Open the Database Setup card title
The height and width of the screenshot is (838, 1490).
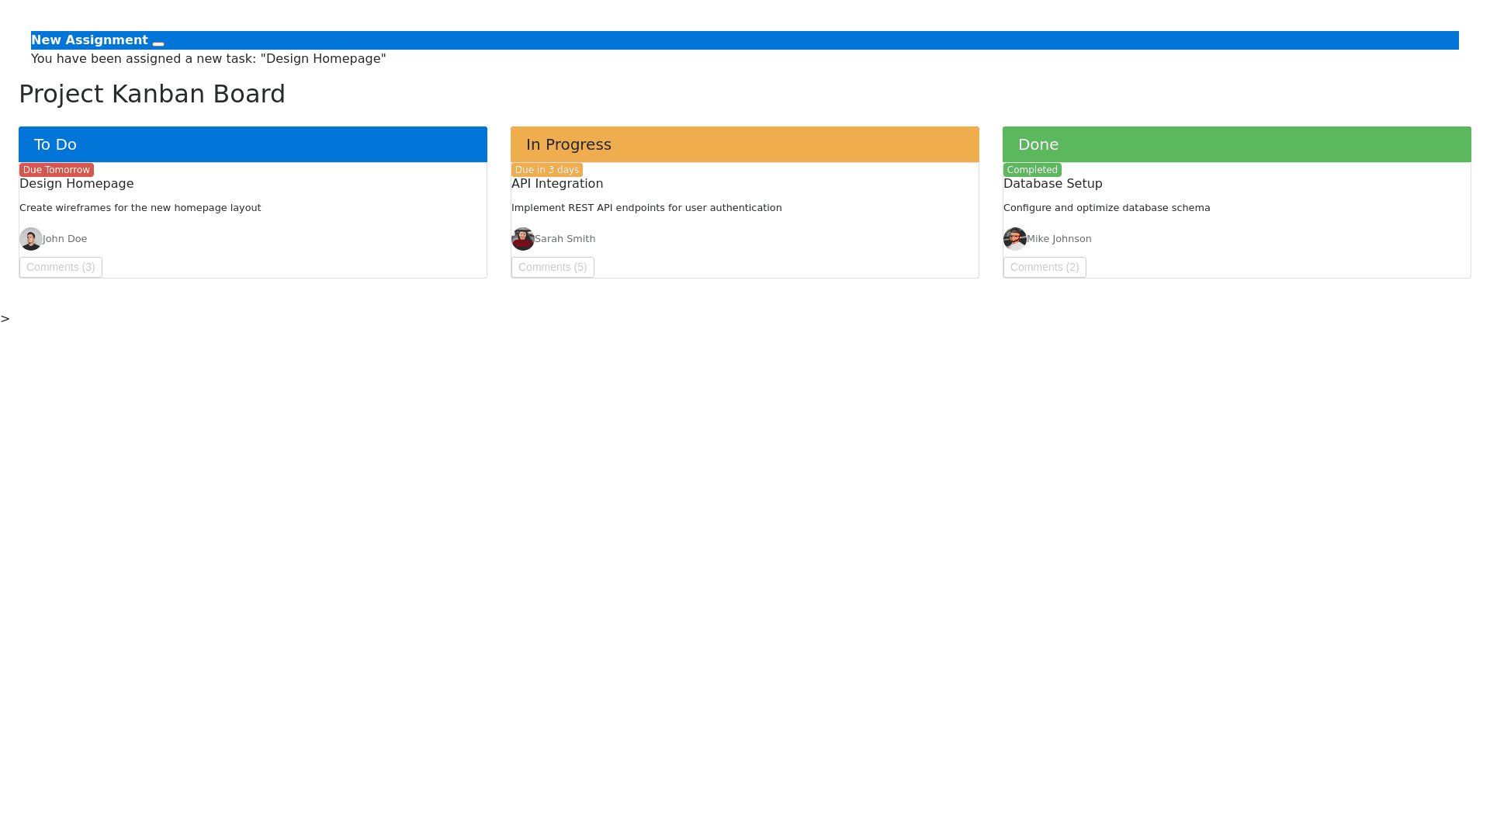point(1053,184)
